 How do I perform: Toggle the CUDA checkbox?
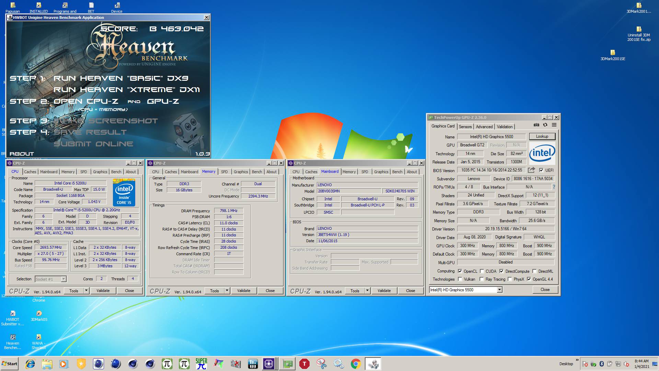482,271
